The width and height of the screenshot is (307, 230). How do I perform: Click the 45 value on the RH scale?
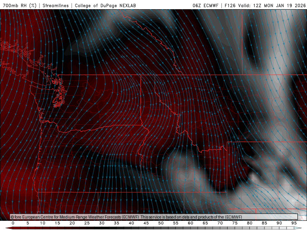pyautogui.click(x=146, y=223)
